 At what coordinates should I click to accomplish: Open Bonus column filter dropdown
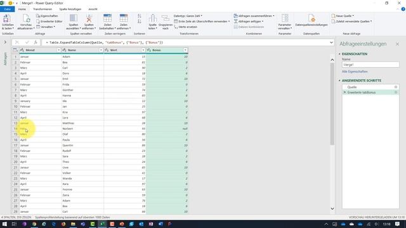coord(185,50)
